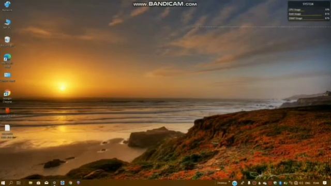Viewport: 331px width, 186px height.
Task: Click the cloud tray icon
Action: click(265, 183)
